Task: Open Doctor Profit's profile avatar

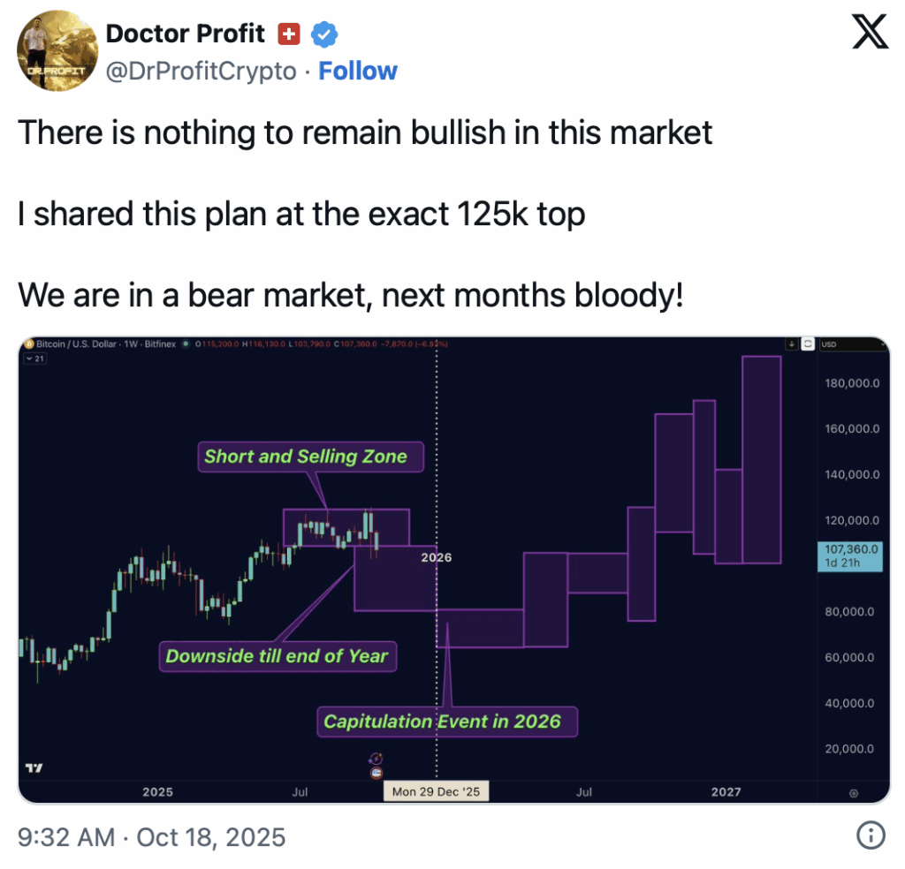Action: [x=57, y=50]
